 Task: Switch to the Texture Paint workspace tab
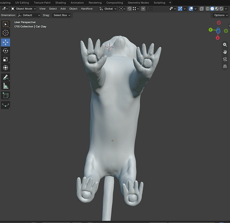click(42, 3)
